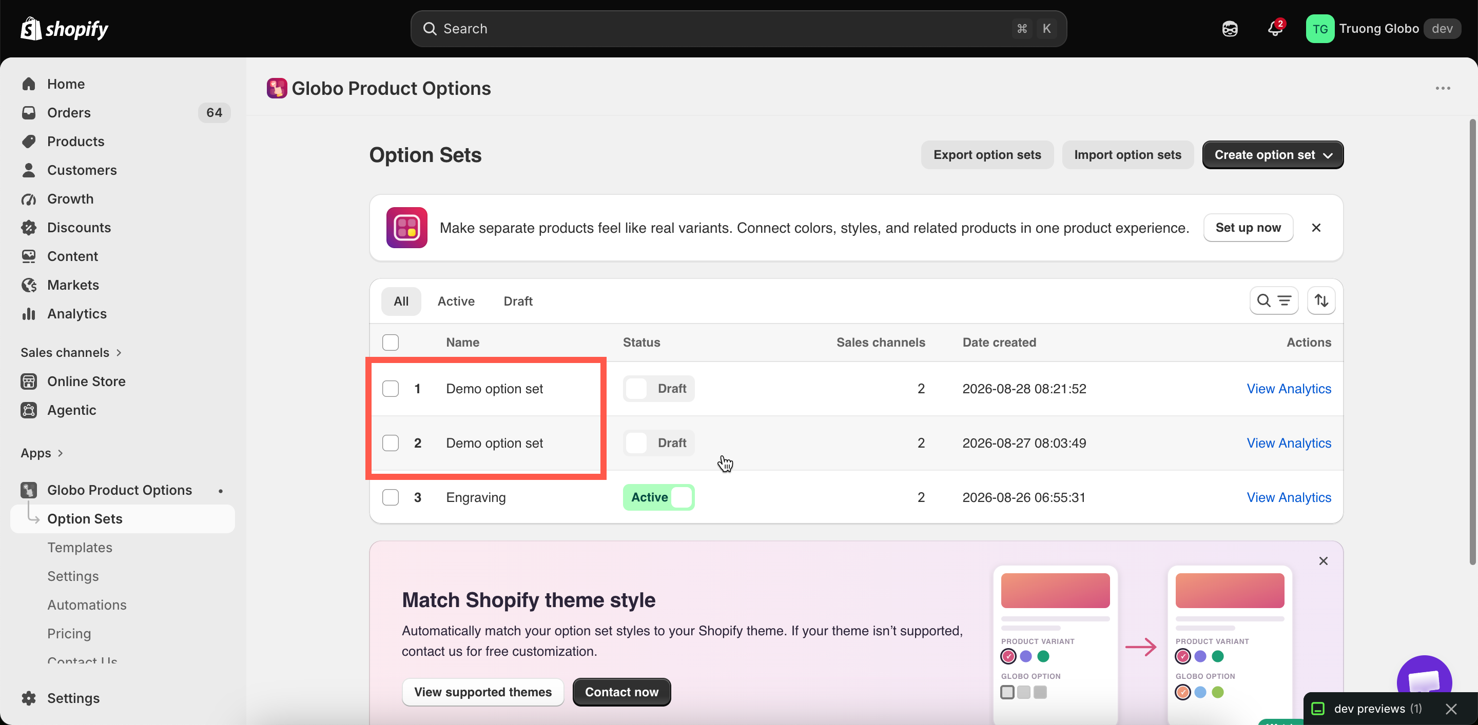Switch to the All tab
This screenshot has width=1478, height=725.
(x=400, y=301)
